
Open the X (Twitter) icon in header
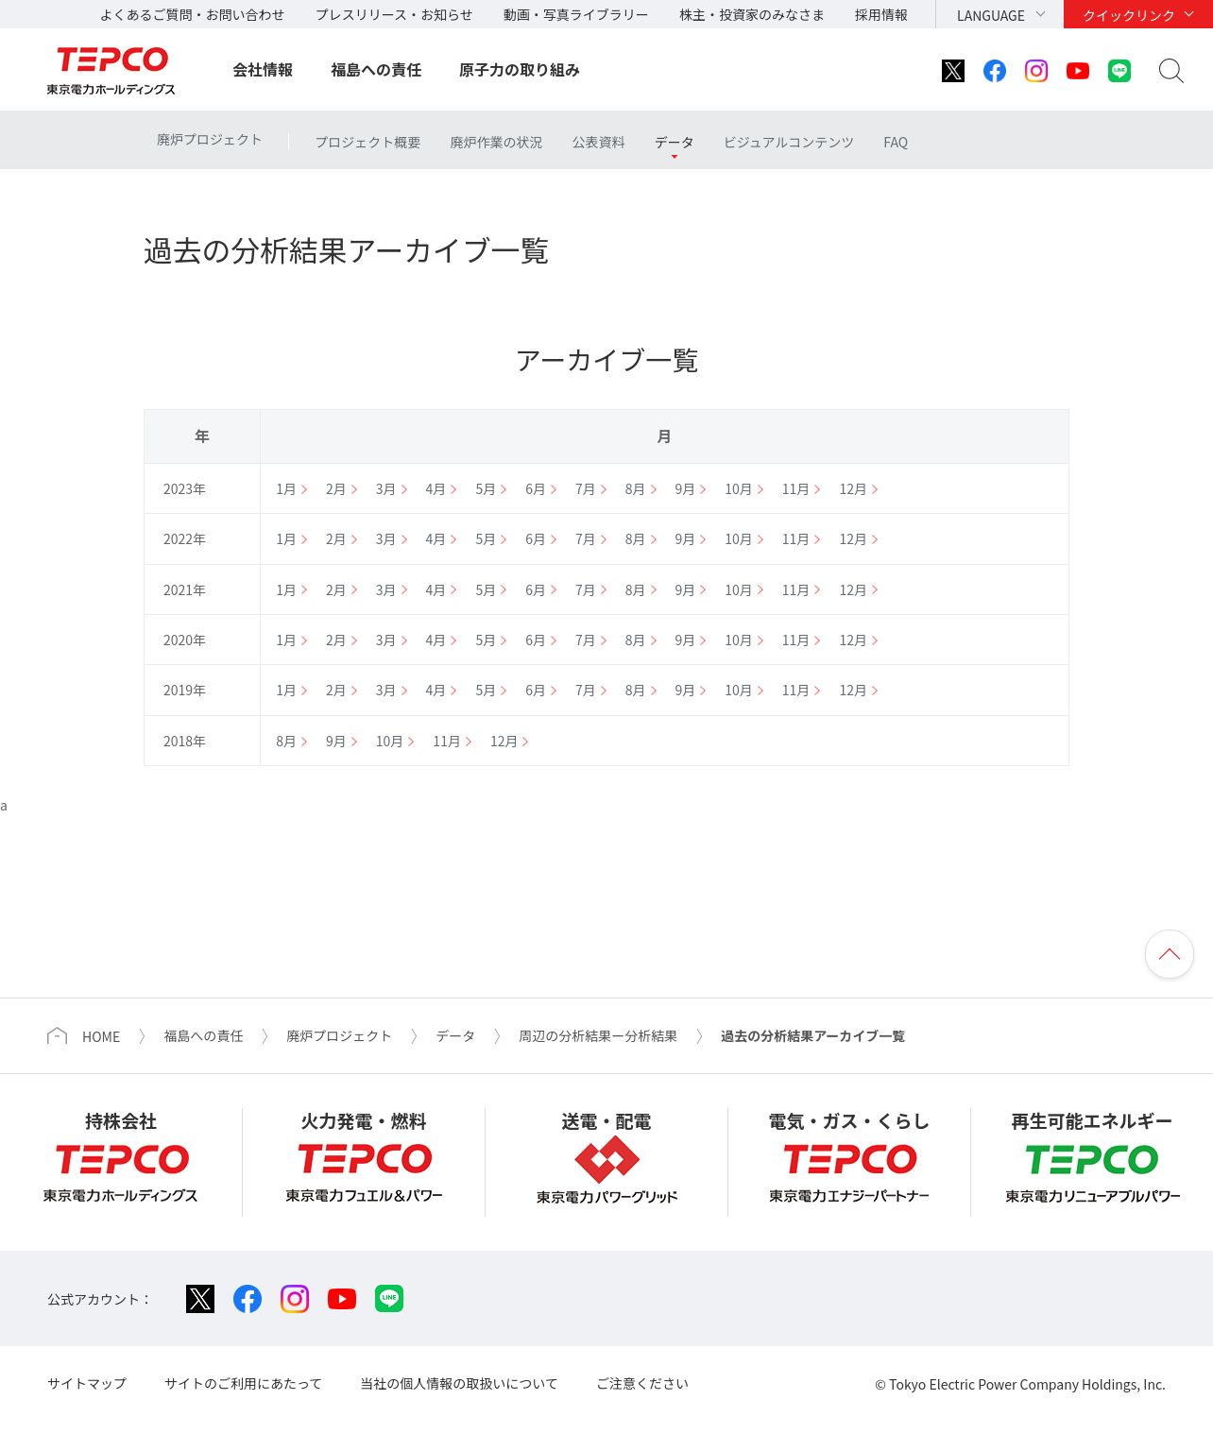953,71
